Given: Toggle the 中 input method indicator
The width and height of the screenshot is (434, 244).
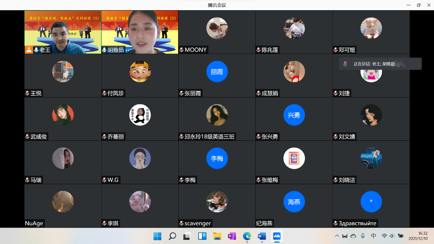Looking at the screenshot, I should (373, 236).
